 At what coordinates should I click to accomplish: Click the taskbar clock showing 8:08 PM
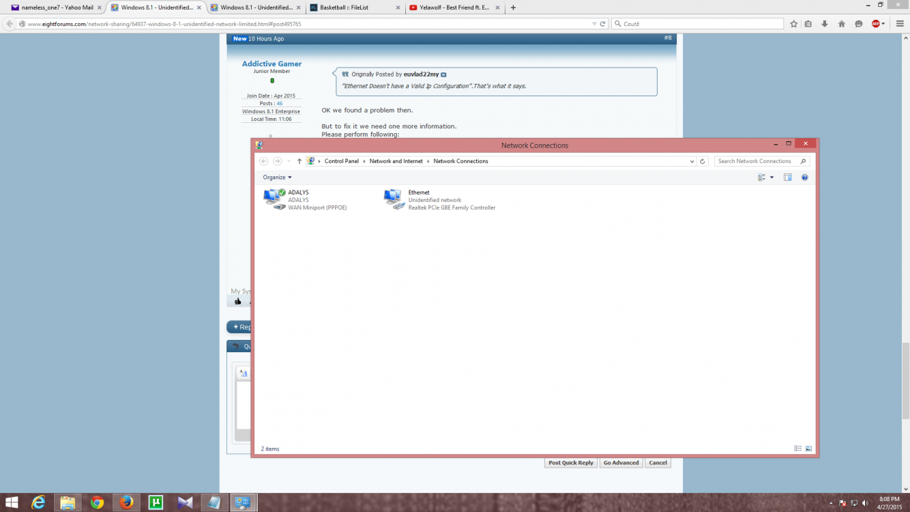point(890,503)
